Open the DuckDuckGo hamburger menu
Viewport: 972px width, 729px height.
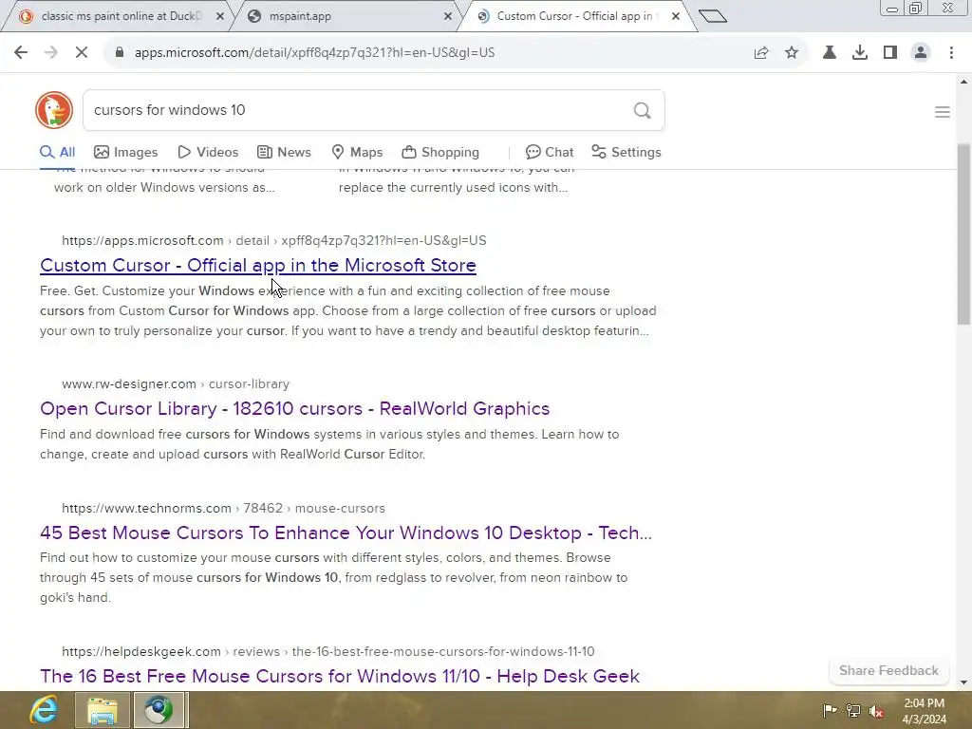(943, 112)
